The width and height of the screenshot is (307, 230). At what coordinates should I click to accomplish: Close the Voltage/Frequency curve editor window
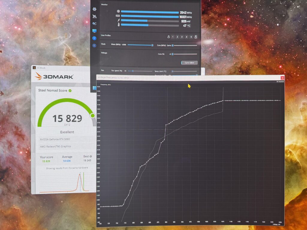[282, 78]
